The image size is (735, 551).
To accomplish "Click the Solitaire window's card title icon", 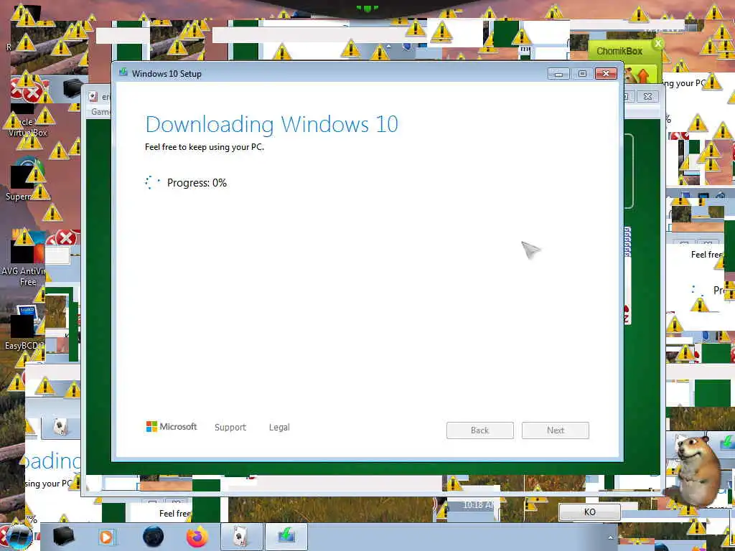I will [93, 97].
